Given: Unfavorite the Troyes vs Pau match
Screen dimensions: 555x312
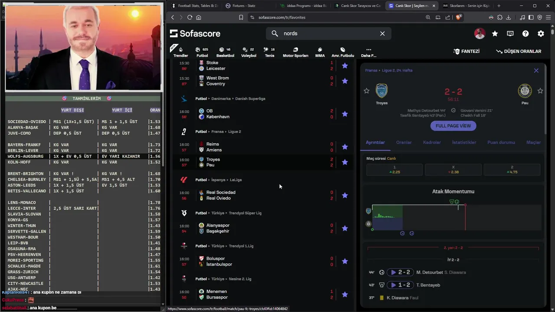Looking at the screenshot, I should coord(345,162).
